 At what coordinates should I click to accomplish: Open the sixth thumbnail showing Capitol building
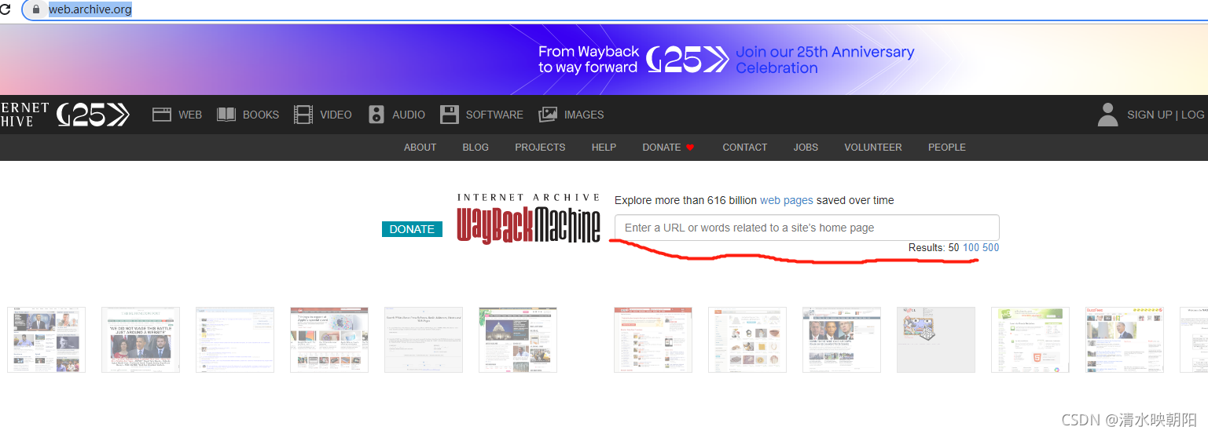click(518, 340)
